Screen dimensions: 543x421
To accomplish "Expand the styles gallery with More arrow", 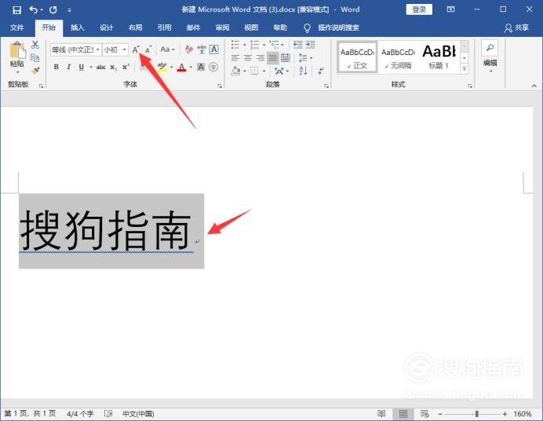I will (465, 68).
